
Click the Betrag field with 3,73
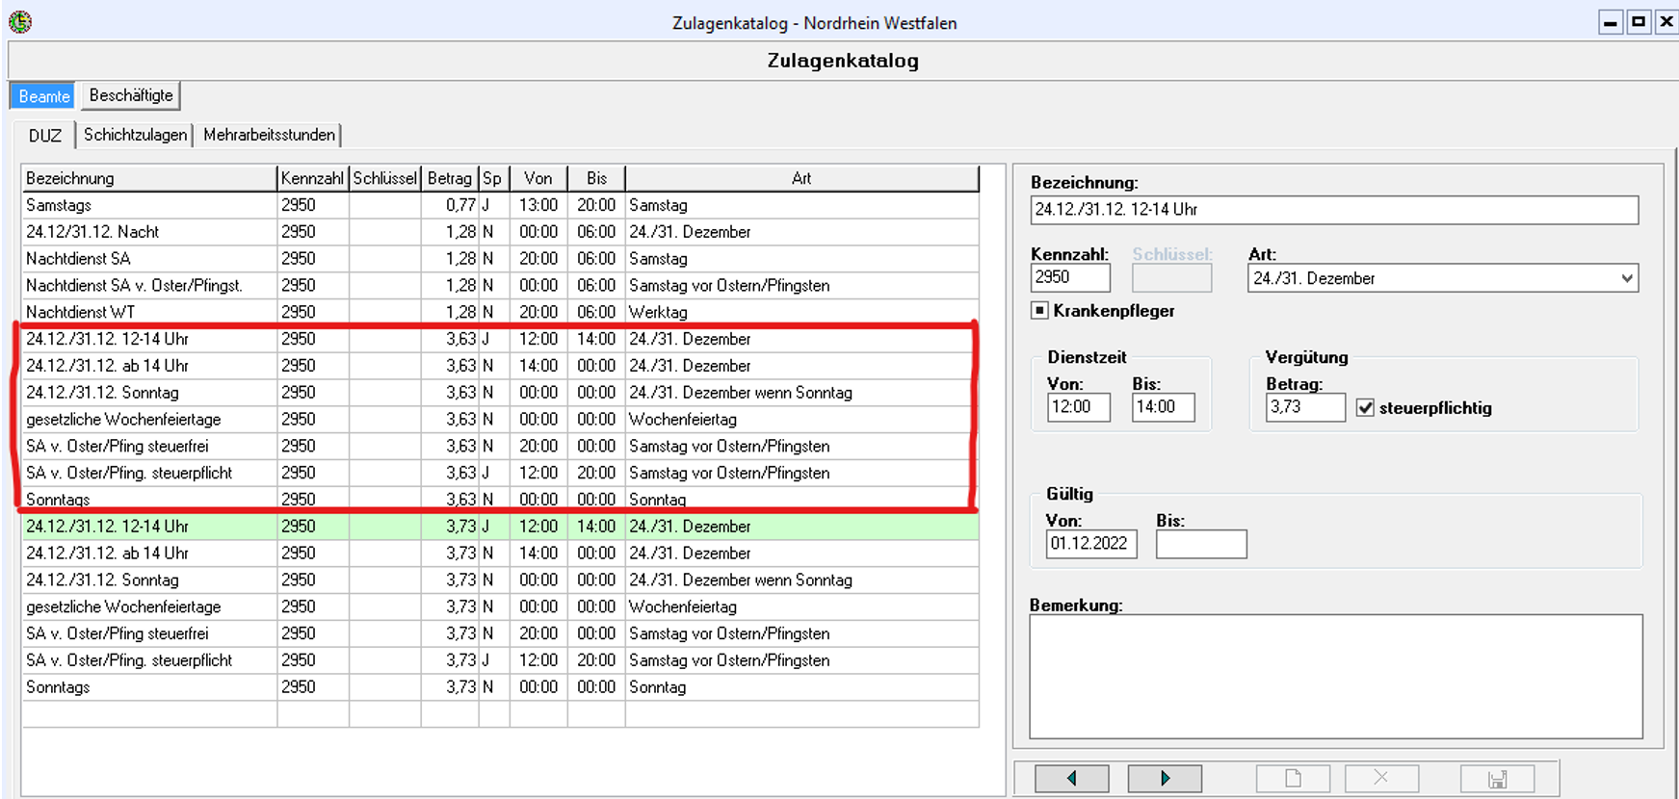click(1305, 407)
